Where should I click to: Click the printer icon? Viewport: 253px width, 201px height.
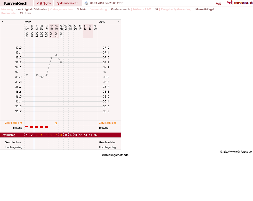[86, 3]
